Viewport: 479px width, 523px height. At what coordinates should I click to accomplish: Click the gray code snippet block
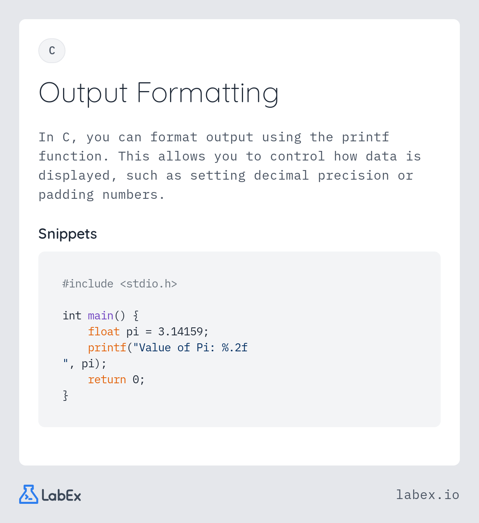click(239, 339)
